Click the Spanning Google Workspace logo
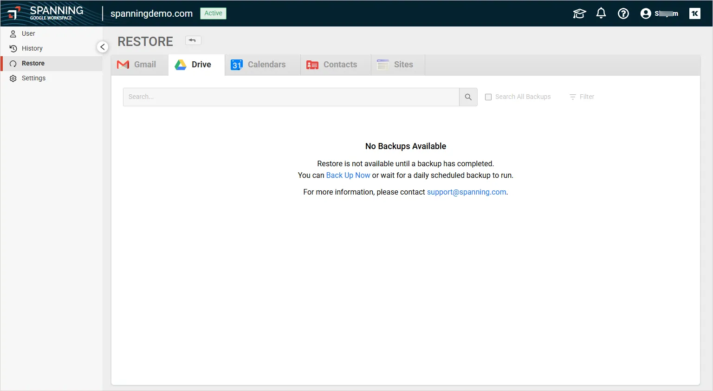 point(46,13)
